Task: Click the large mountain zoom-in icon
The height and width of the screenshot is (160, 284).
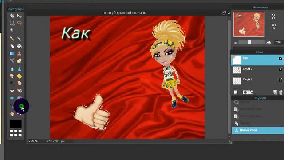Action: coord(268,42)
